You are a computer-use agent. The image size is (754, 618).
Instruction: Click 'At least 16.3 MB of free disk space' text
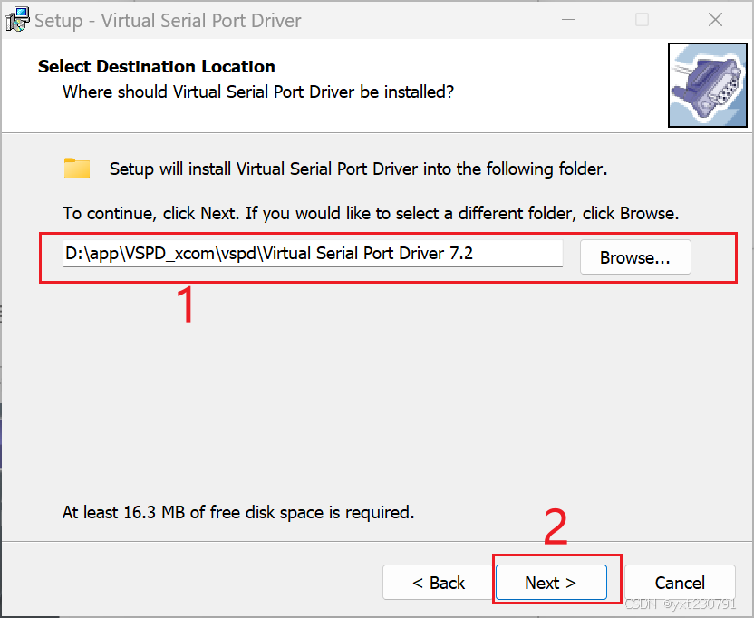pos(238,512)
